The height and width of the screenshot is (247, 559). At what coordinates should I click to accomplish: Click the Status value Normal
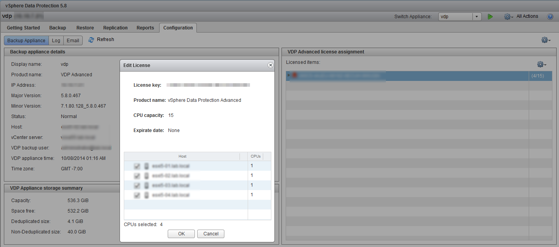(69, 117)
